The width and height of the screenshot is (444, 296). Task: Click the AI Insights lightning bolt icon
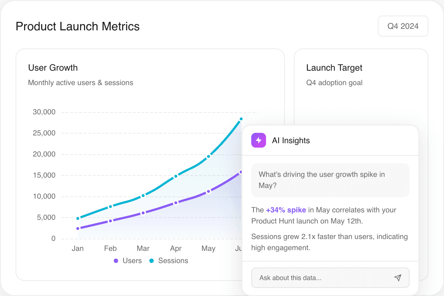[258, 140]
